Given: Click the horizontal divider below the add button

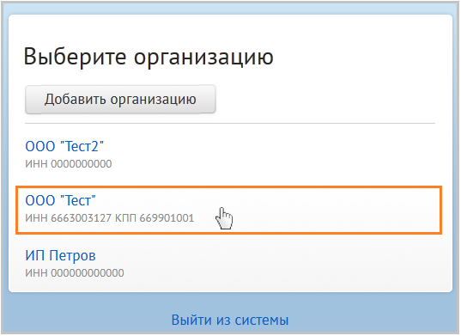Looking at the screenshot, I should coord(230,124).
